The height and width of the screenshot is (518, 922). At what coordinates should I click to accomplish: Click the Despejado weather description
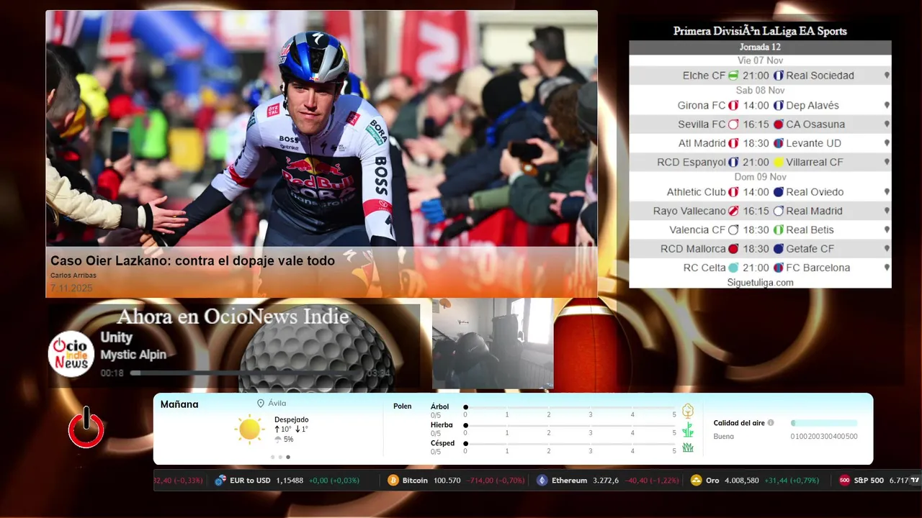pos(291,419)
